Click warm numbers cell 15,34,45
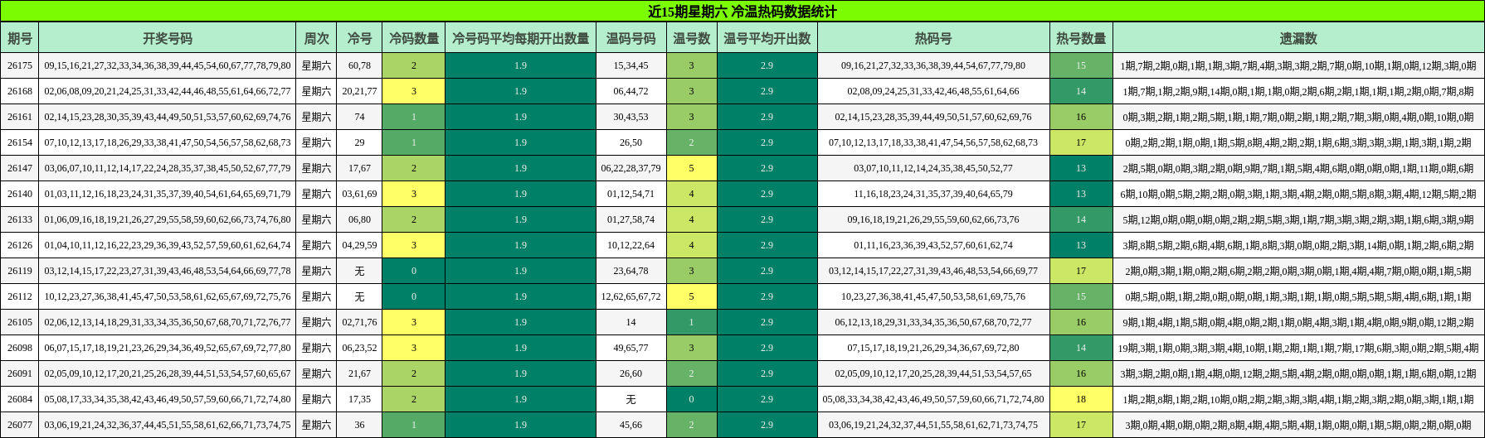Viewport: 1485px width, 438px height. pos(631,65)
